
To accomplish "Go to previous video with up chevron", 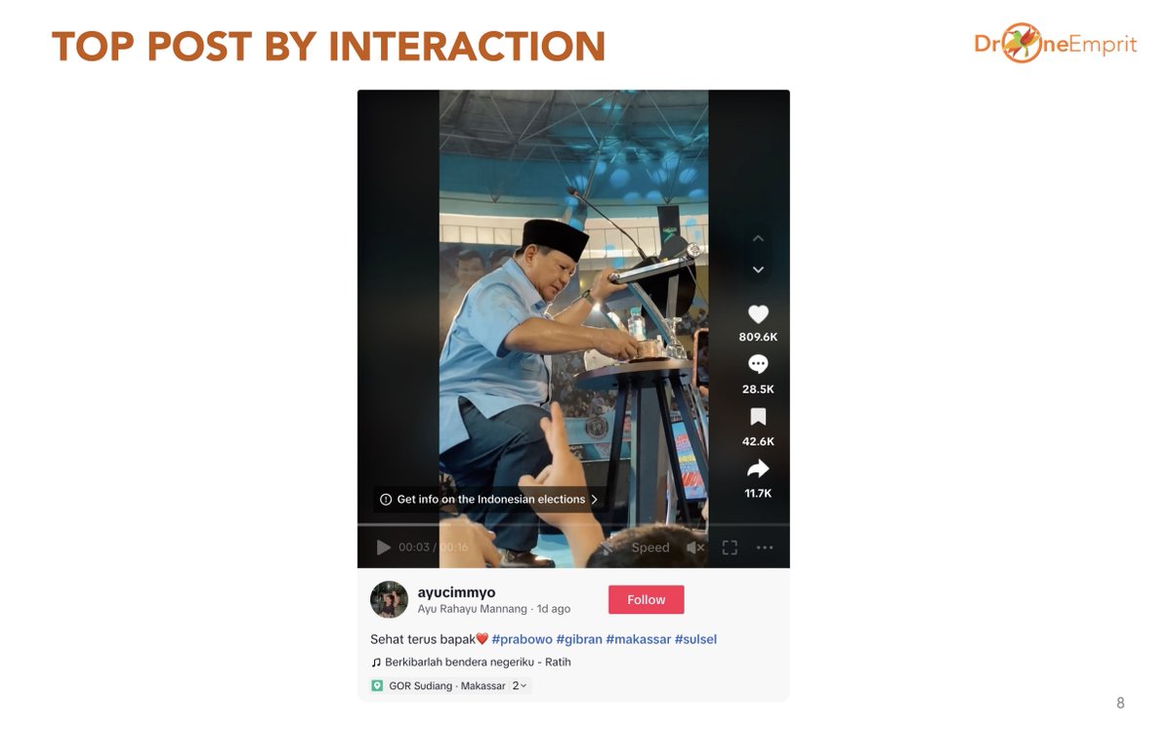I will pos(758,238).
